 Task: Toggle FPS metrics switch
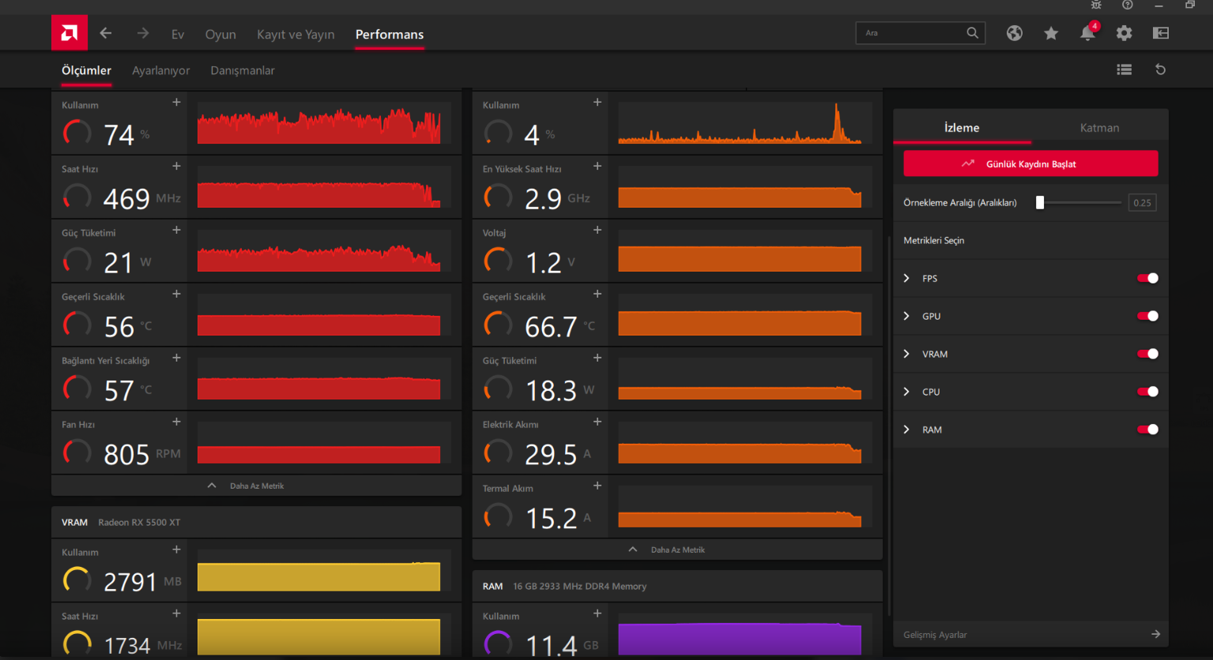(x=1147, y=278)
